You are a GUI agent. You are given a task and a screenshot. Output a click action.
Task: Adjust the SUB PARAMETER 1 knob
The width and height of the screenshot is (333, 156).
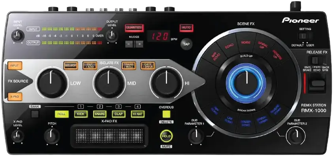pyautogui.click(x=196, y=136)
